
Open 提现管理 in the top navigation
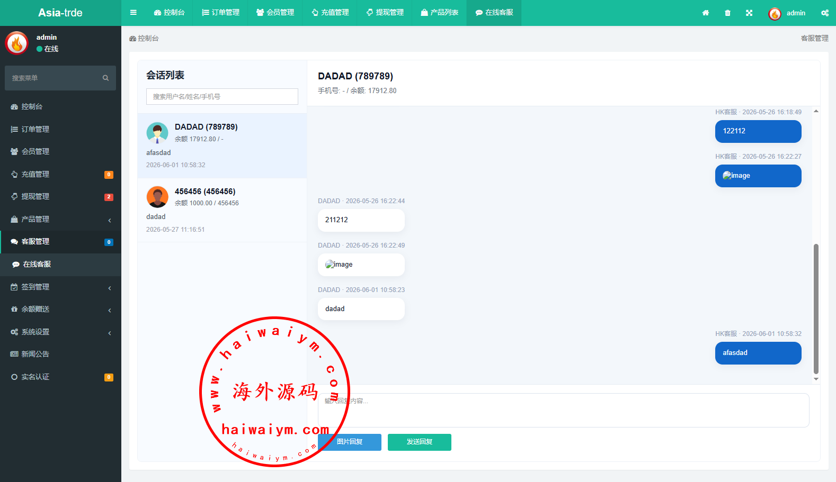(385, 13)
